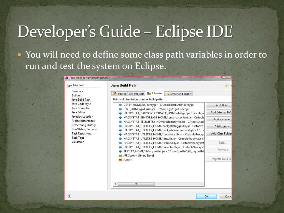Click the GWT_HOME gwt-user.jar icon
This screenshot has width=284, height=213.
click(x=120, y=109)
